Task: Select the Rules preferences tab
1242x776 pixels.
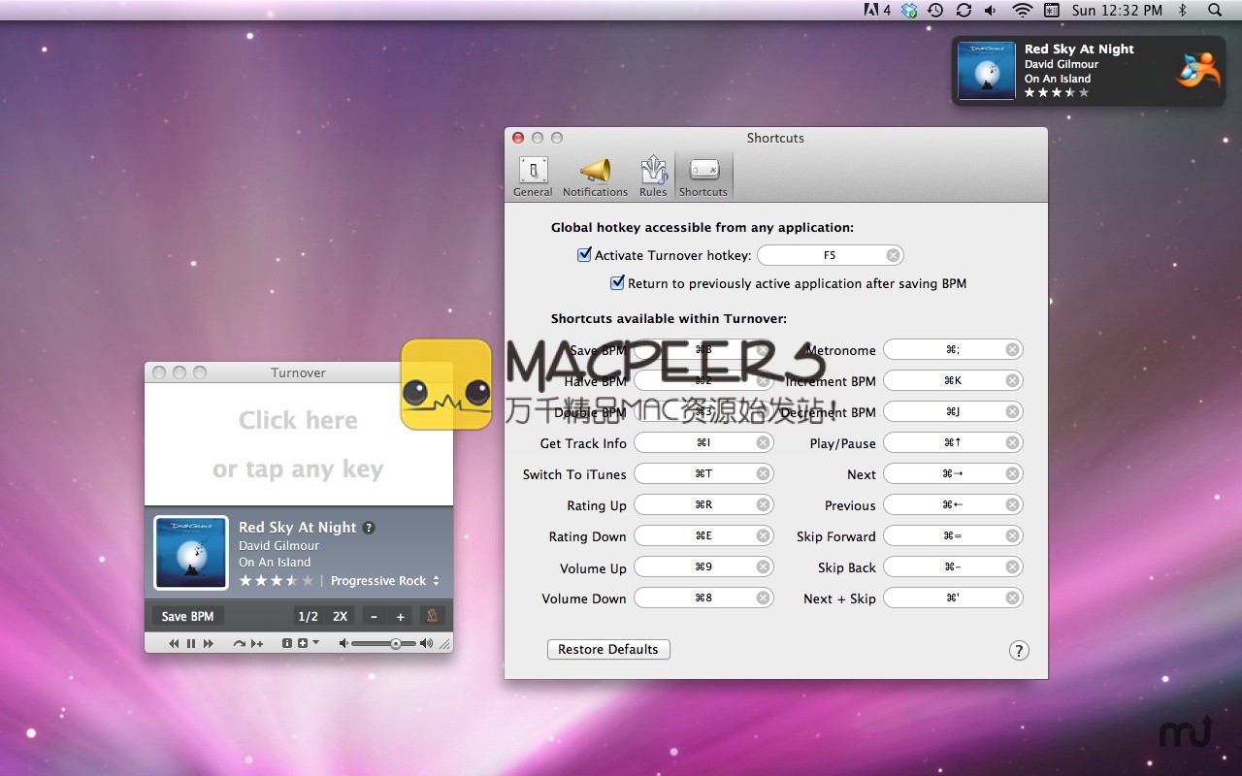Action: point(653,177)
